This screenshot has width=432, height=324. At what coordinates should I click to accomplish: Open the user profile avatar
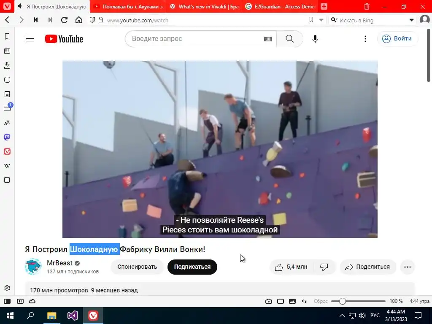point(424,20)
